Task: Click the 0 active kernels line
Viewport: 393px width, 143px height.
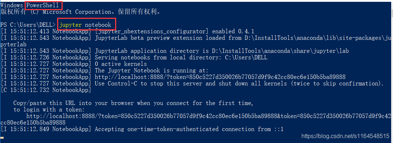Action: (x=74, y=64)
